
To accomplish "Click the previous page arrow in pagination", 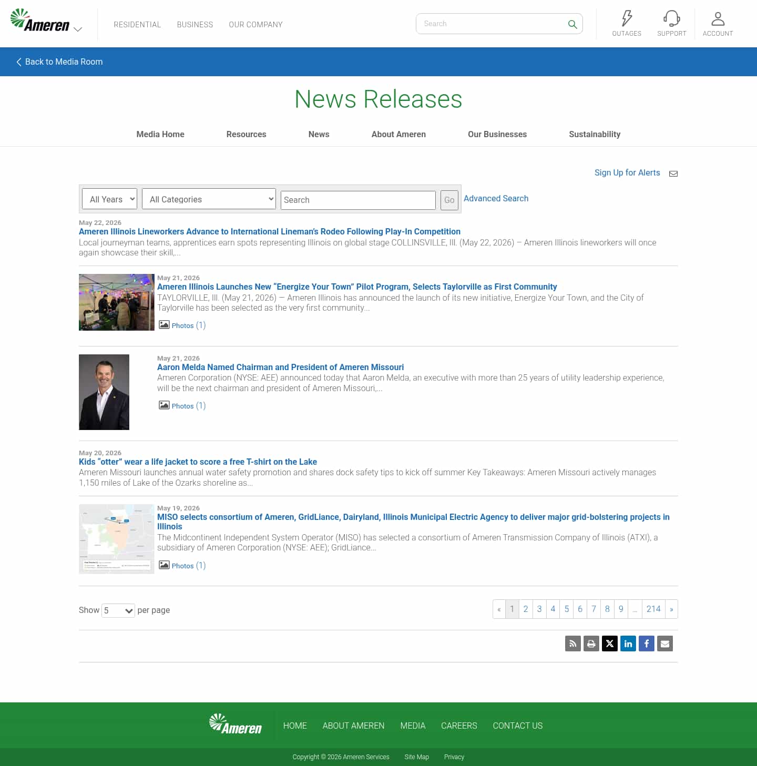I will coord(499,609).
